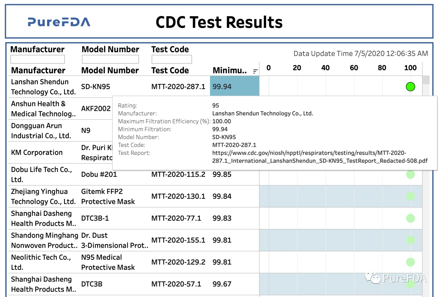Click the vertical scrollbar thumb of the table
The height and width of the screenshot is (297, 441).
click(x=426, y=80)
